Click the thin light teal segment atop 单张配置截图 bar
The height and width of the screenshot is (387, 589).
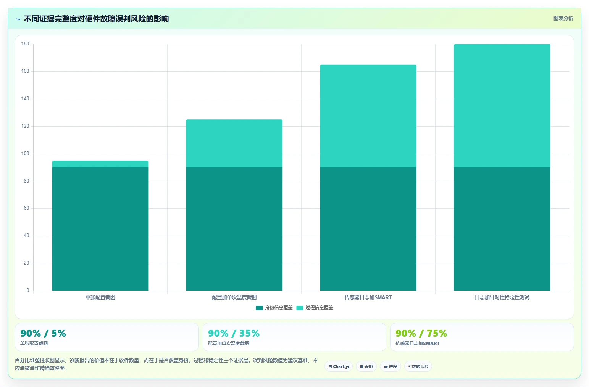100,164
